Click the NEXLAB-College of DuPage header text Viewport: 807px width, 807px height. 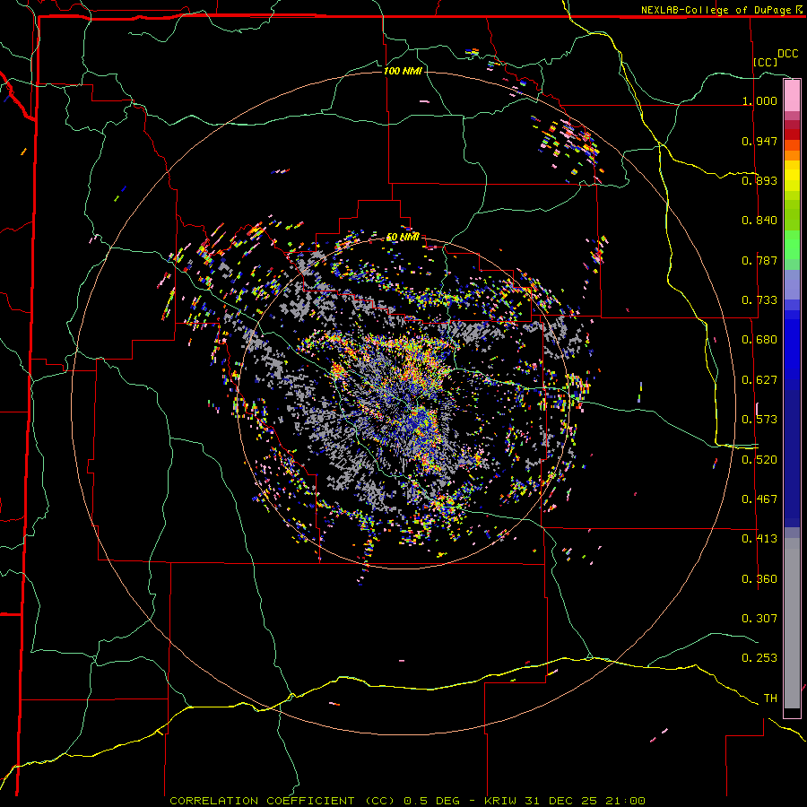[x=716, y=10]
